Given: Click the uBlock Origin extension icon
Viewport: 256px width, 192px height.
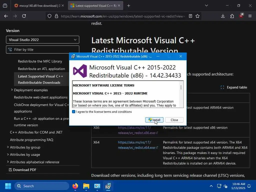Looking at the screenshot, I should 241,16.
